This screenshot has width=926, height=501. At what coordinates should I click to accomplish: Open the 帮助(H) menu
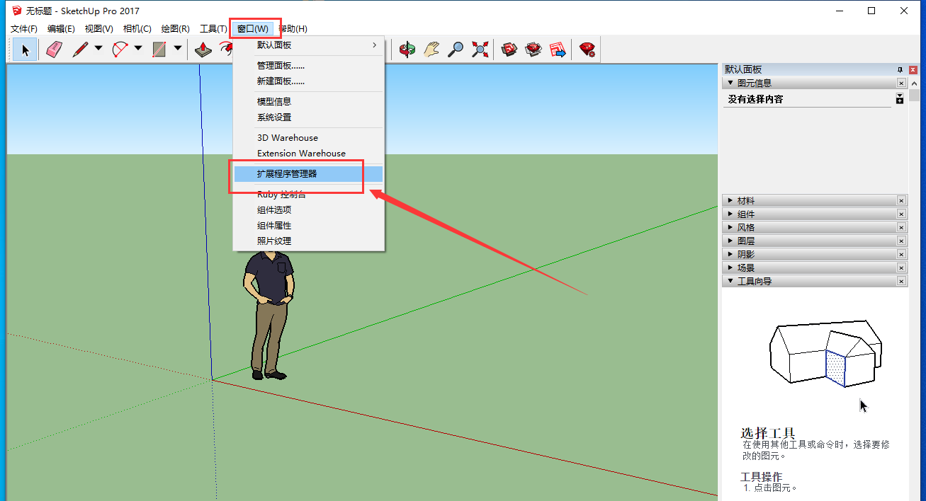coord(293,29)
